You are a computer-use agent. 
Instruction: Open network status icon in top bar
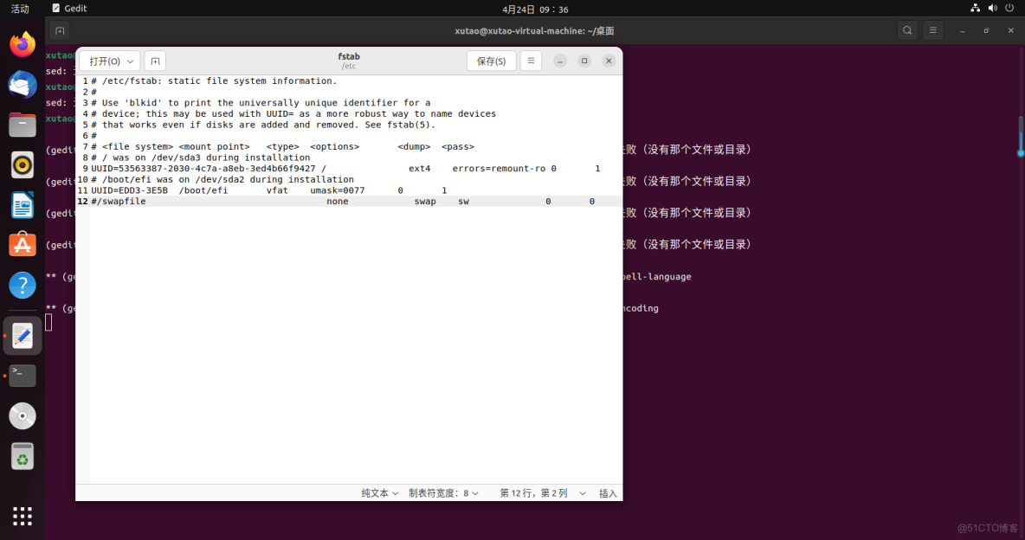(x=976, y=9)
